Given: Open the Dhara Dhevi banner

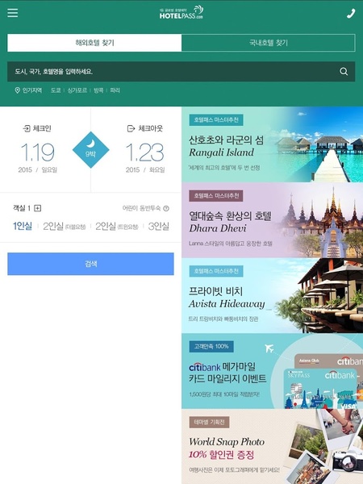Looking at the screenshot, I should coord(273,220).
